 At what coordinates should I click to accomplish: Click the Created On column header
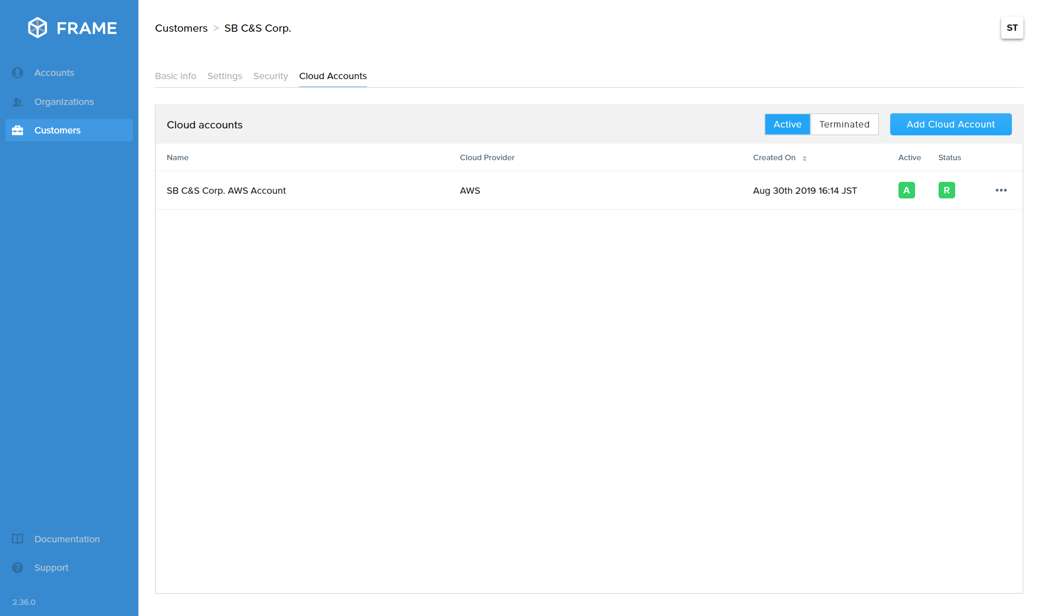(774, 157)
